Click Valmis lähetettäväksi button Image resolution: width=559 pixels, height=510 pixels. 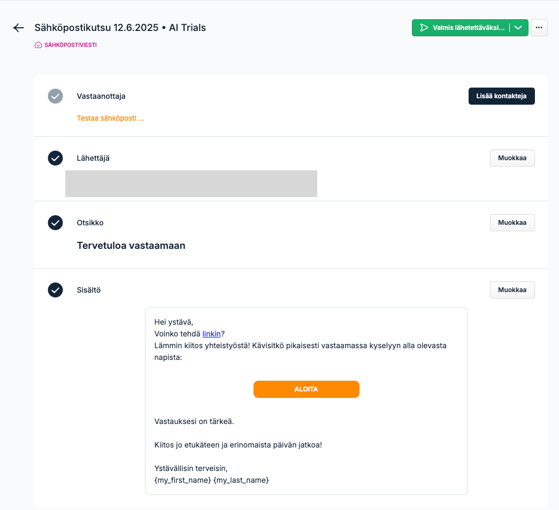(461, 28)
